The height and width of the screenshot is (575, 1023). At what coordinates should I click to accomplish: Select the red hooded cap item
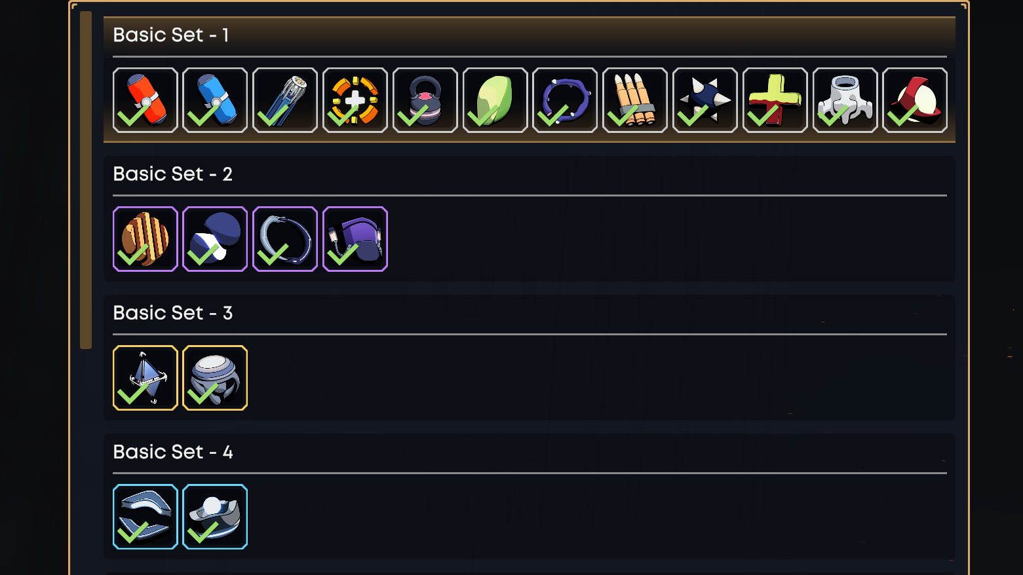(x=915, y=100)
